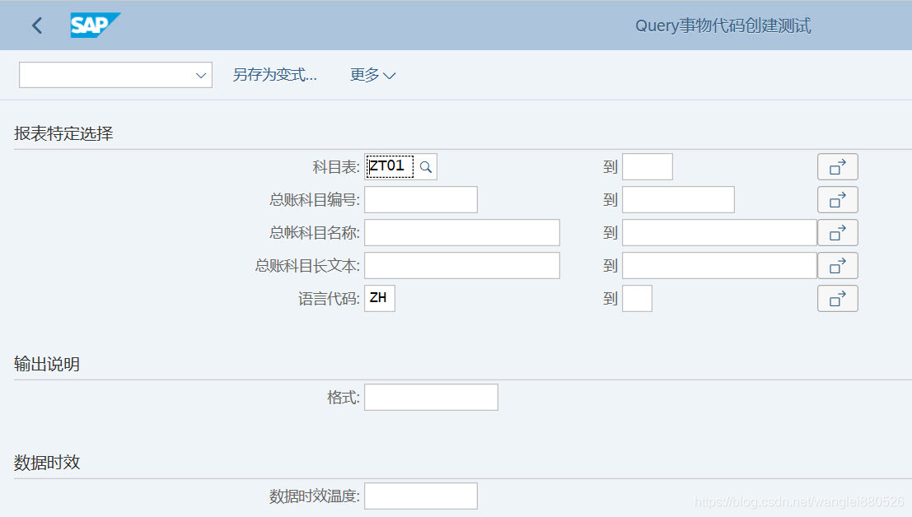This screenshot has height=517, width=912.
Task: Click the Query事物代码创建测试 title bar
Action: point(722,26)
